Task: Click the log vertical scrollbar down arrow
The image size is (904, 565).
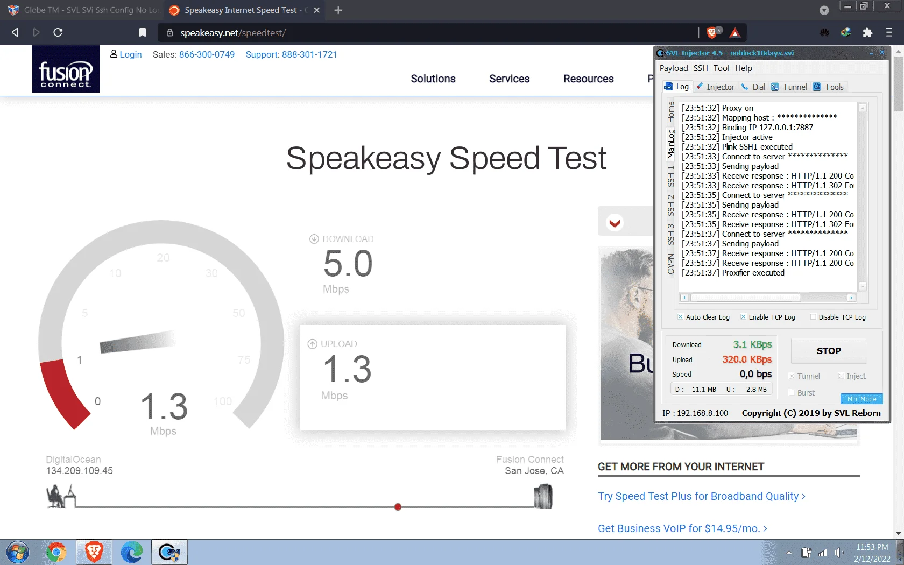Action: pos(863,287)
